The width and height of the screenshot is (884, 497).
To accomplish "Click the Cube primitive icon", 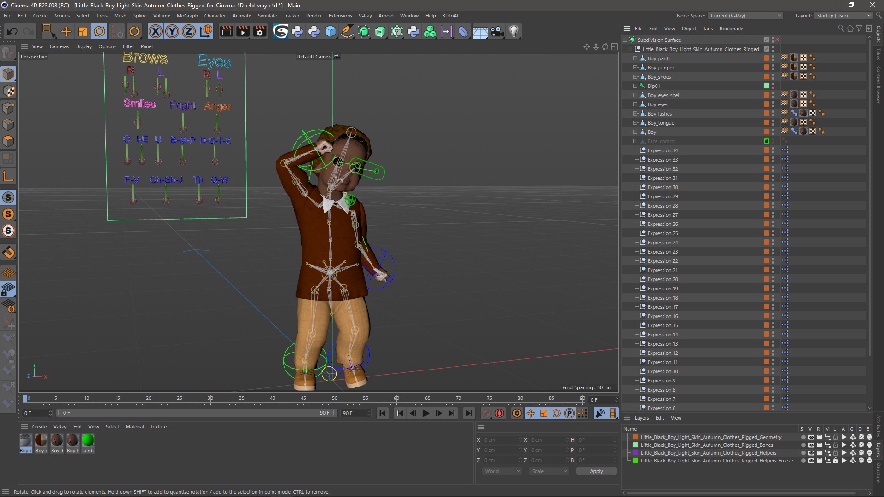I will tap(331, 31).
